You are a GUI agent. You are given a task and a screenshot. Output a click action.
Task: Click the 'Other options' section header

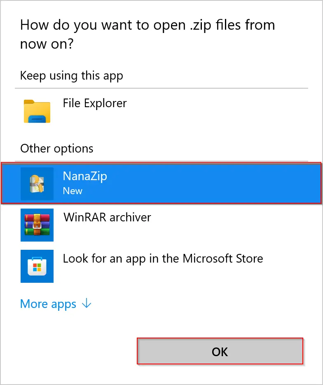[57, 148]
